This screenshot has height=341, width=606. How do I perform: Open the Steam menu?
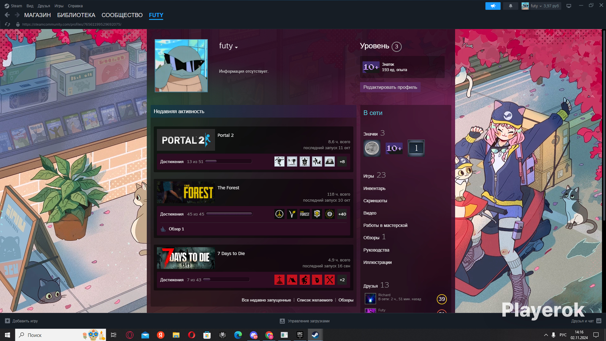[13, 6]
